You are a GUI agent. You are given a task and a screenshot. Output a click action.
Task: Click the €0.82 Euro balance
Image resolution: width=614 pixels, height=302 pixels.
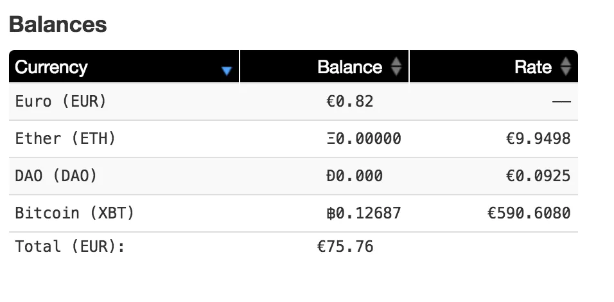349,102
